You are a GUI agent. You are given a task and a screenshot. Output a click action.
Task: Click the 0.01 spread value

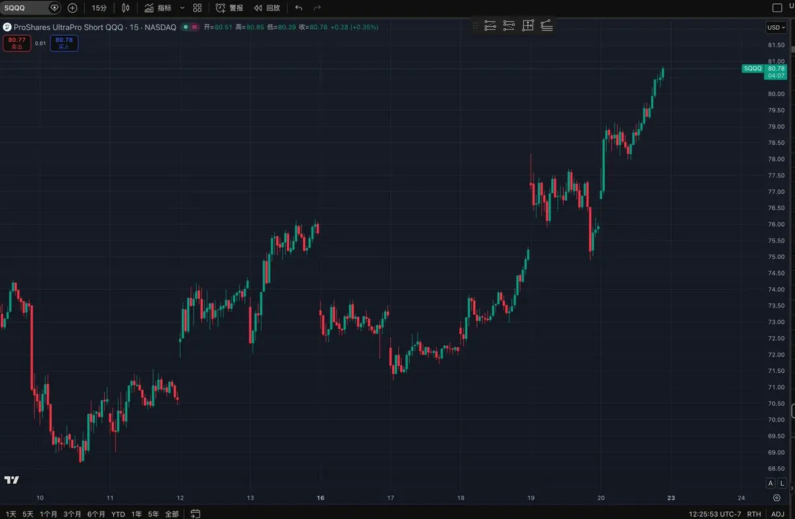[x=40, y=43]
